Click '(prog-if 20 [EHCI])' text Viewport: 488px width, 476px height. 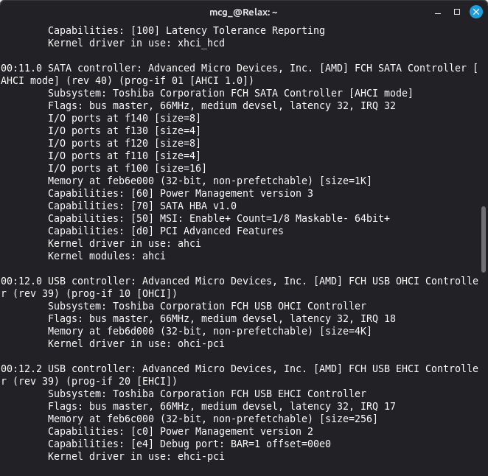click(122, 381)
